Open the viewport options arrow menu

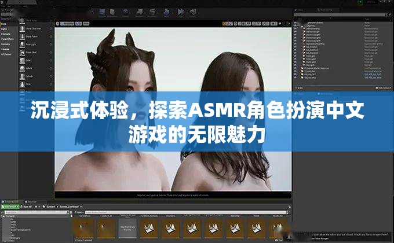tap(57, 24)
